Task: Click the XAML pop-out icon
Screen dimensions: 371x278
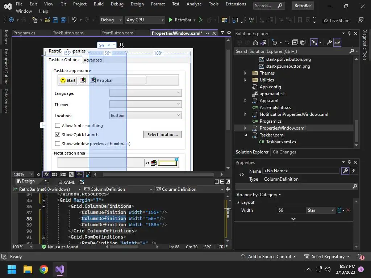Action: 82,182
